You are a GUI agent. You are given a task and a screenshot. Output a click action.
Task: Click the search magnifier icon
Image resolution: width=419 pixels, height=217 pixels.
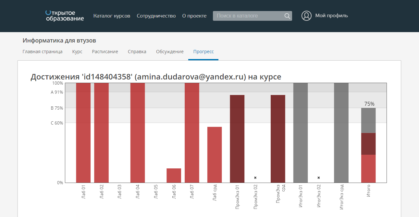287,16
